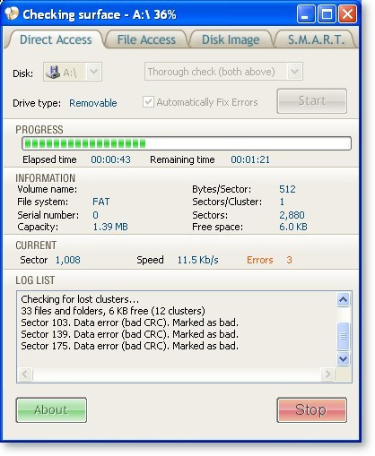
Task: Minimize the Checking surface window
Action: (x=306, y=13)
